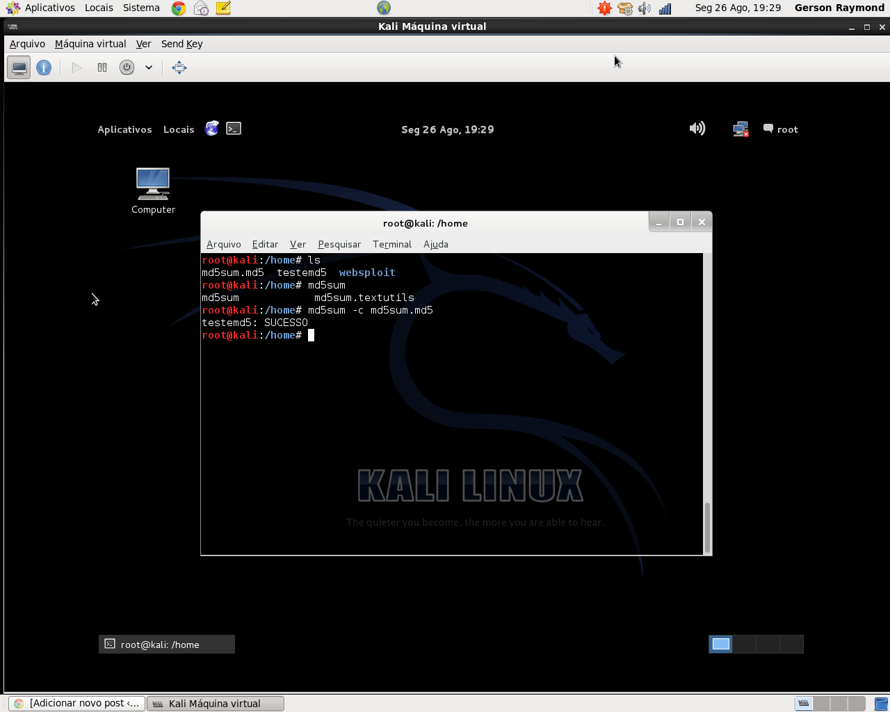Image resolution: width=890 pixels, height=712 pixels.
Task: Open Gerson Raymond user menu
Action: pyautogui.click(x=839, y=8)
